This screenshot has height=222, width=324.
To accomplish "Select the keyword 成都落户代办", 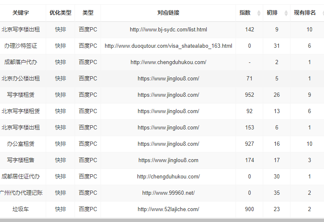I will pyautogui.click(x=21, y=62).
